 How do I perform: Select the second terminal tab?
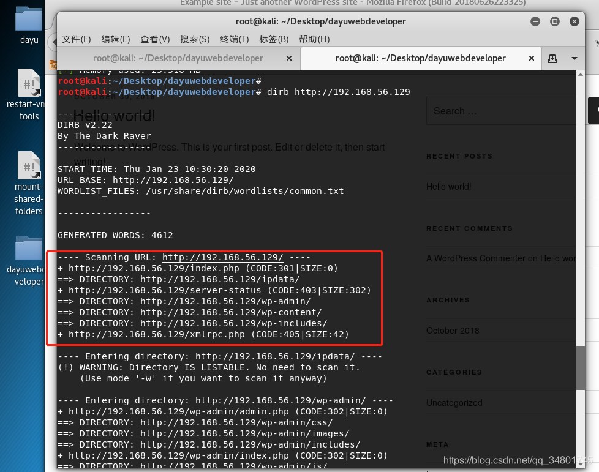point(421,58)
